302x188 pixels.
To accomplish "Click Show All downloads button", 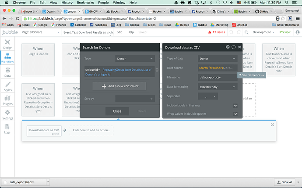I will click(284, 182).
